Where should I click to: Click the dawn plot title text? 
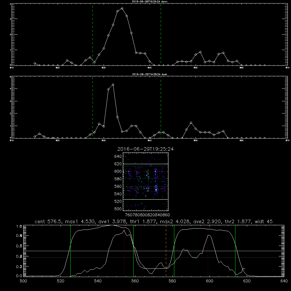pos(150,1)
